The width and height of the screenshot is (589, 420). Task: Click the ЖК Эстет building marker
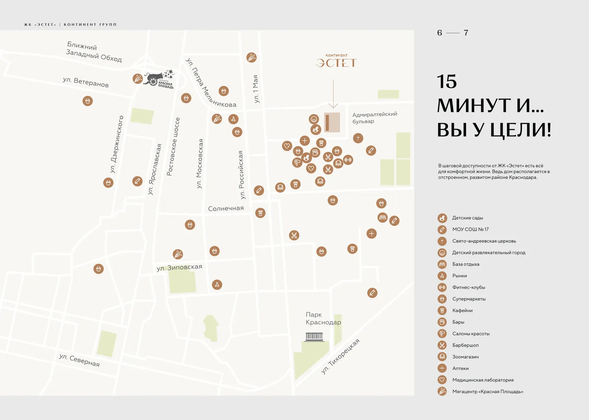coord(332,122)
